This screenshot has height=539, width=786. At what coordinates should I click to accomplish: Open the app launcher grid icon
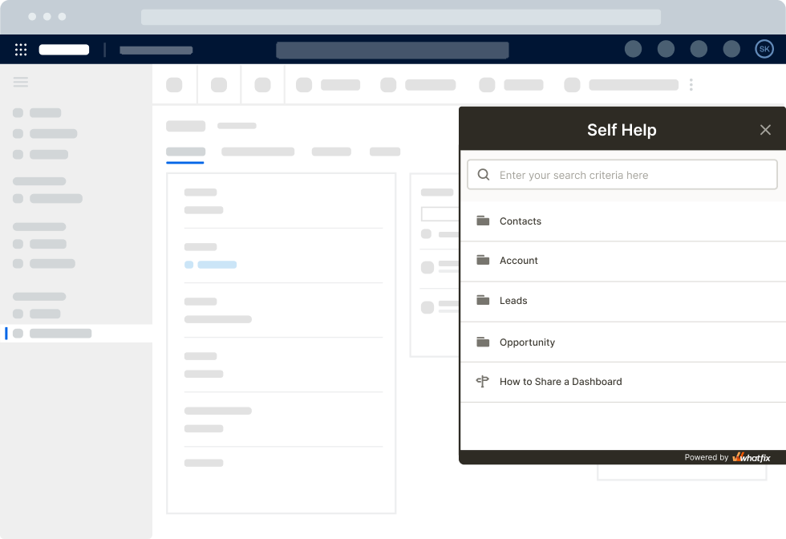pyautogui.click(x=21, y=50)
